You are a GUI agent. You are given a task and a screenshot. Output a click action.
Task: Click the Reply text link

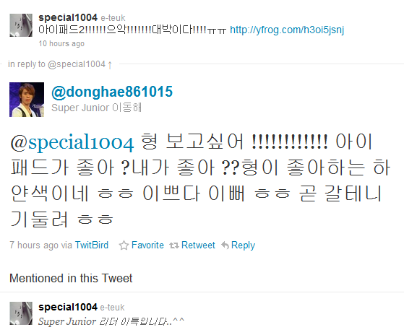point(243,245)
